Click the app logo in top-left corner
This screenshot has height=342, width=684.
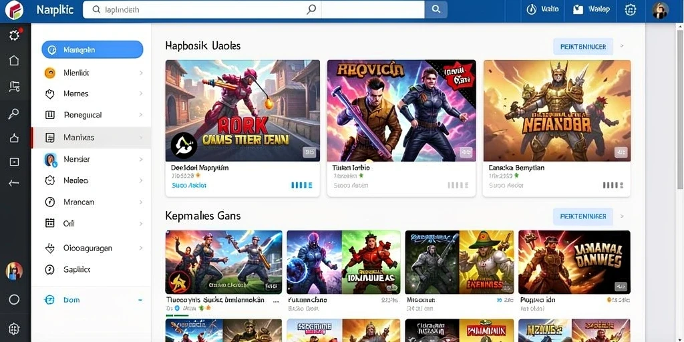pos(14,9)
